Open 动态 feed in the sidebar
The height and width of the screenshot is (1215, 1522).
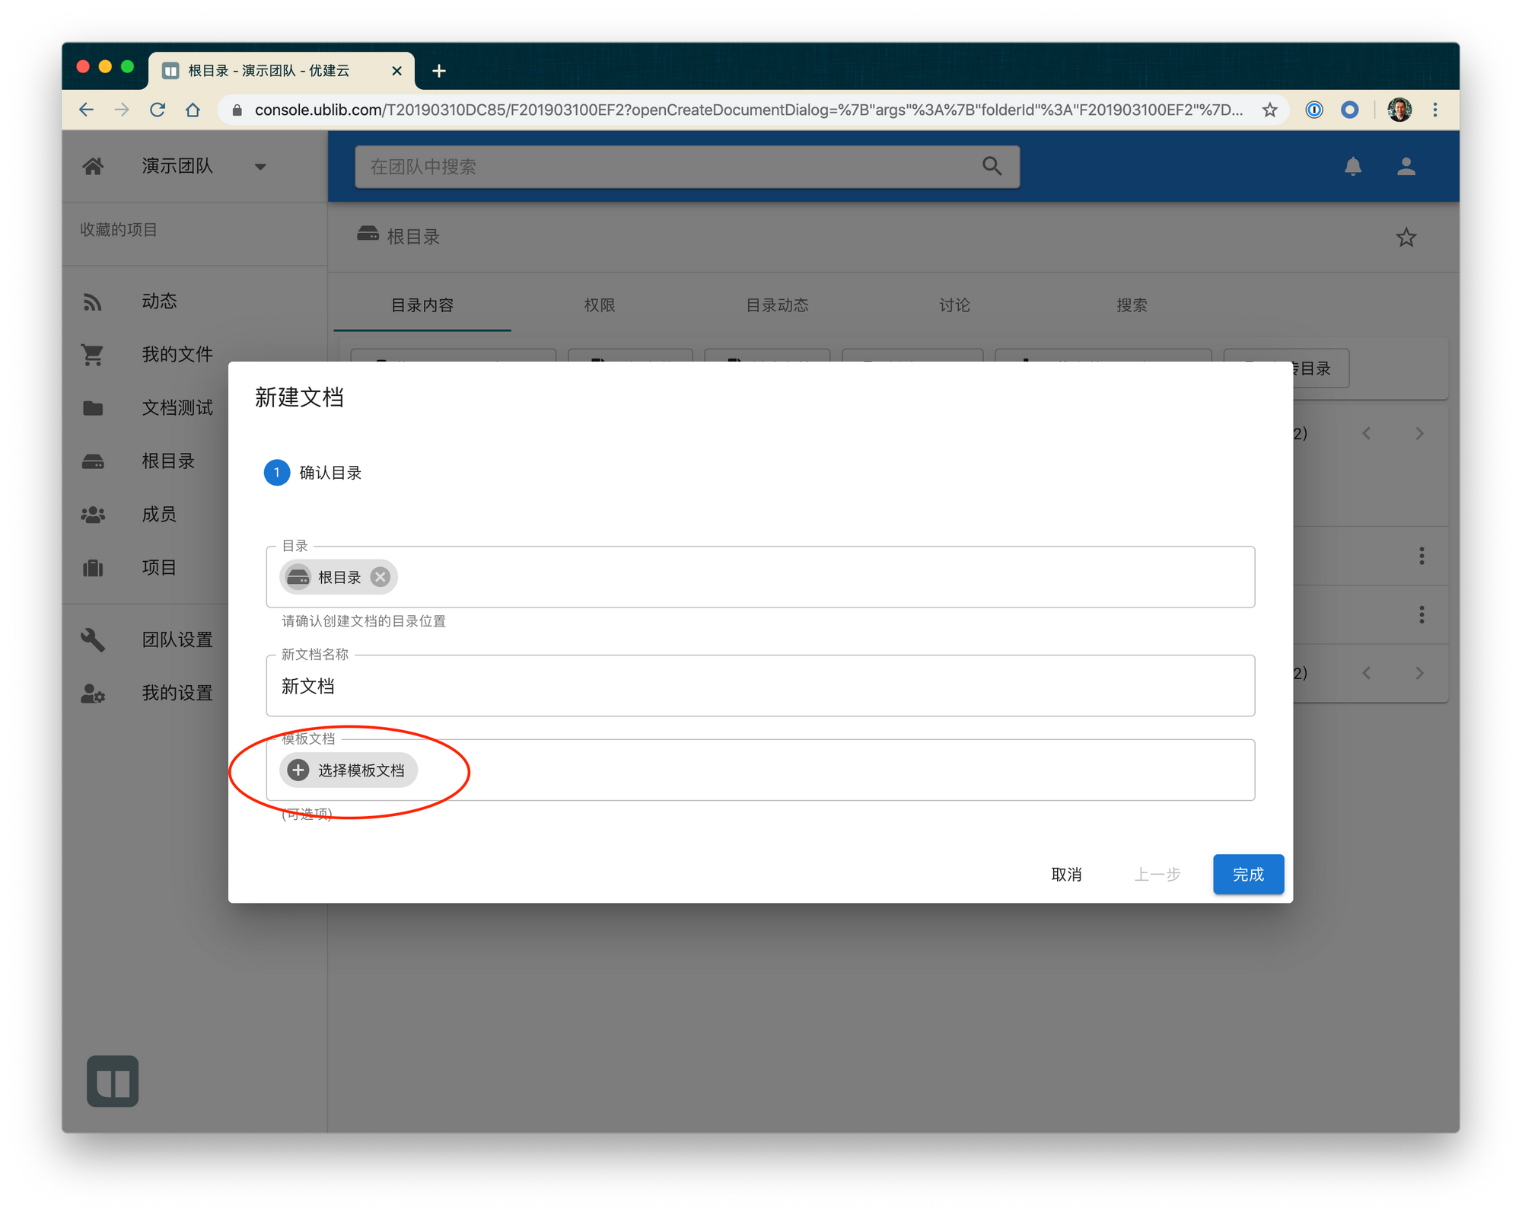pos(159,301)
